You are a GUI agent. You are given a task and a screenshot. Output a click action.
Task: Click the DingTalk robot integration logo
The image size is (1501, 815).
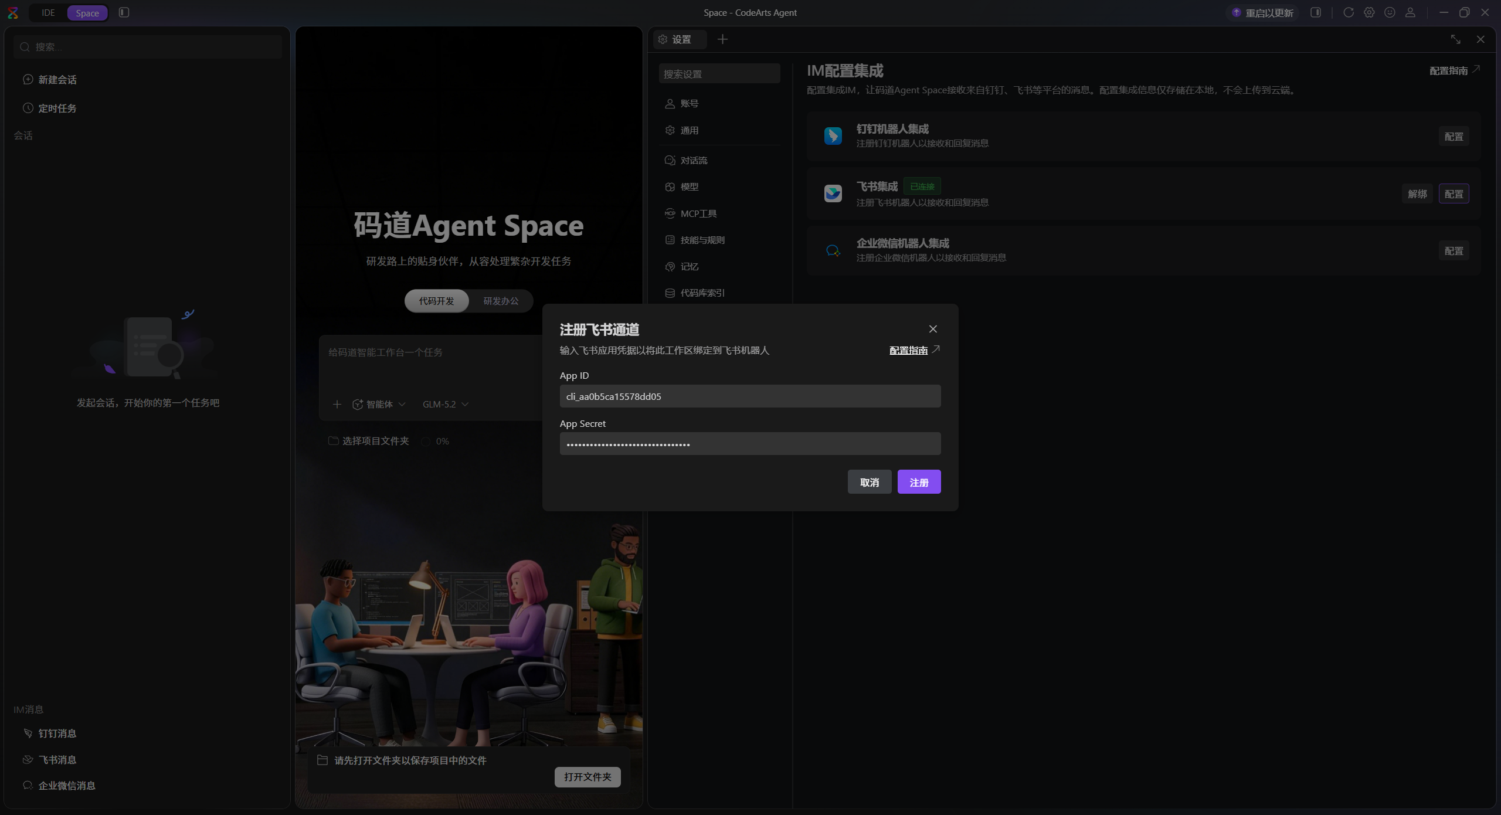833,136
